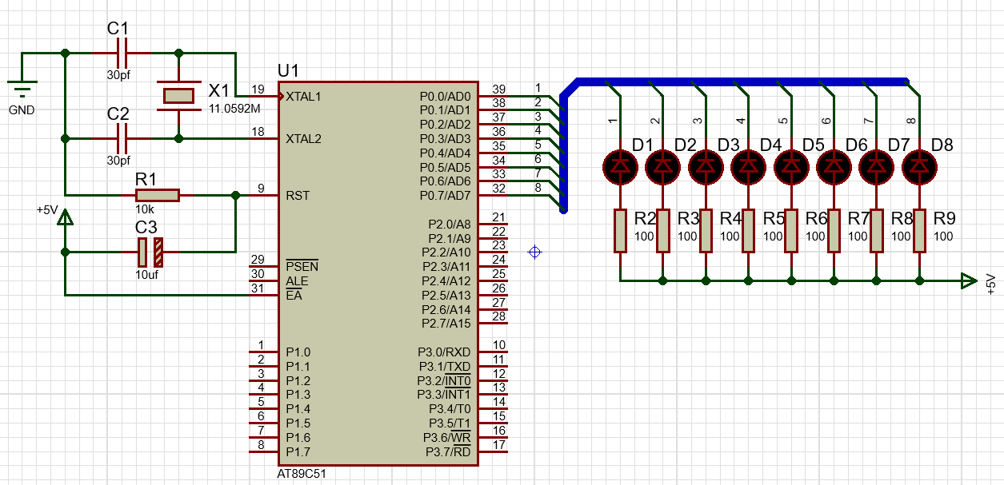The height and width of the screenshot is (485, 1004).
Task: Click the D8 LED reference label
Action: point(942,145)
